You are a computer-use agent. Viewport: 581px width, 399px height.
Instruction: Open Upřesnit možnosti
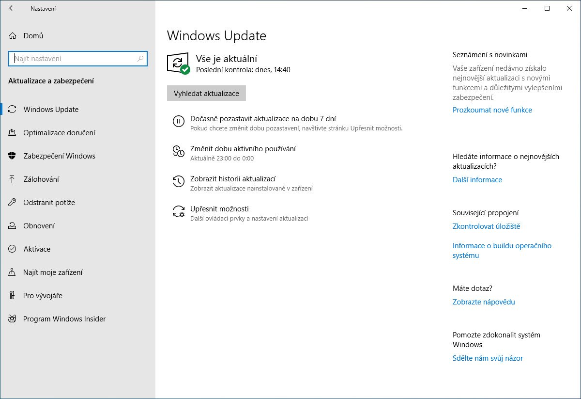click(x=219, y=208)
